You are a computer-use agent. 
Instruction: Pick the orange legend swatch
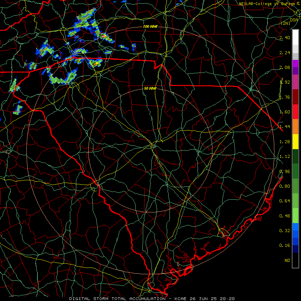pos(295,127)
